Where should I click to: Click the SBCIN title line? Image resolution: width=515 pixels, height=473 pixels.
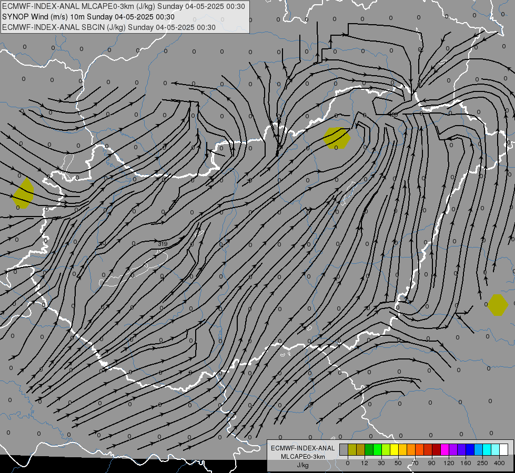coord(109,27)
